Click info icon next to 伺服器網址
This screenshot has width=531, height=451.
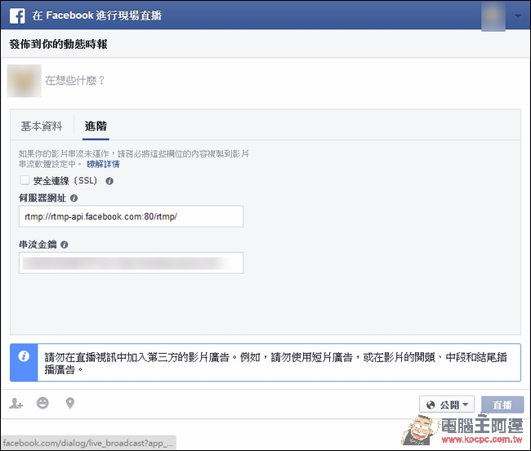pyautogui.click(x=74, y=198)
